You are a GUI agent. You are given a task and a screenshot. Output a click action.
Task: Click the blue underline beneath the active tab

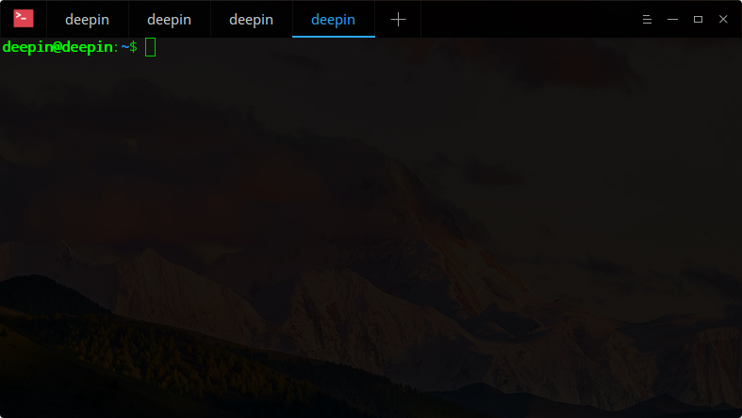click(x=333, y=37)
